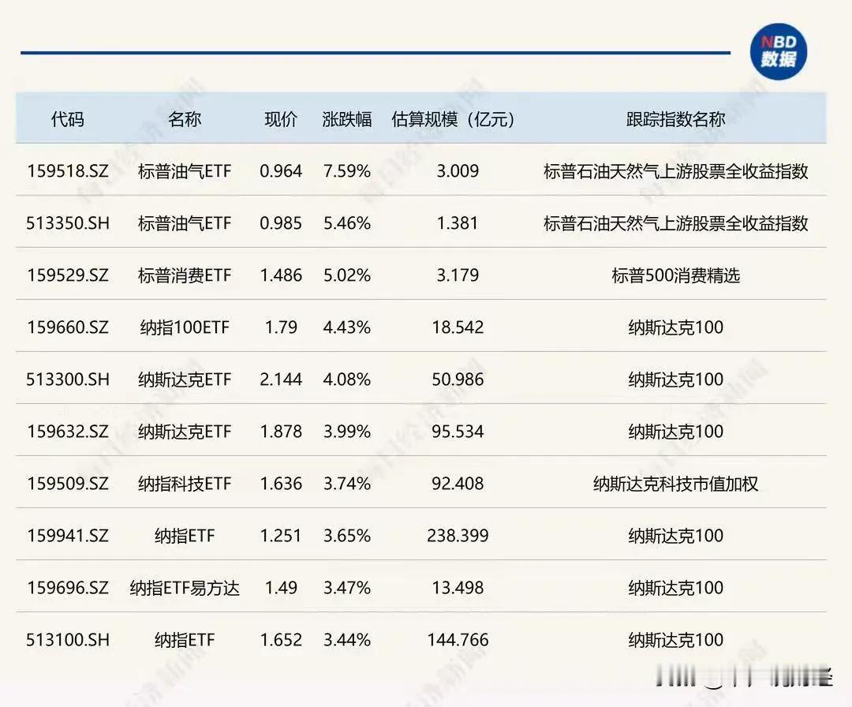The width and height of the screenshot is (852, 707).
Task: Click the price value 1.251
Action: point(281,536)
